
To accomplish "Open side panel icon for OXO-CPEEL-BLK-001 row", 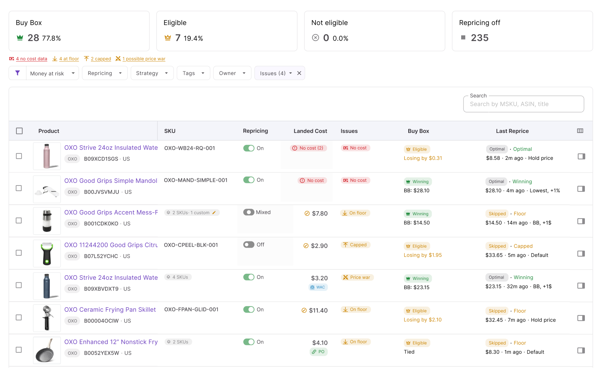I will point(581,254).
